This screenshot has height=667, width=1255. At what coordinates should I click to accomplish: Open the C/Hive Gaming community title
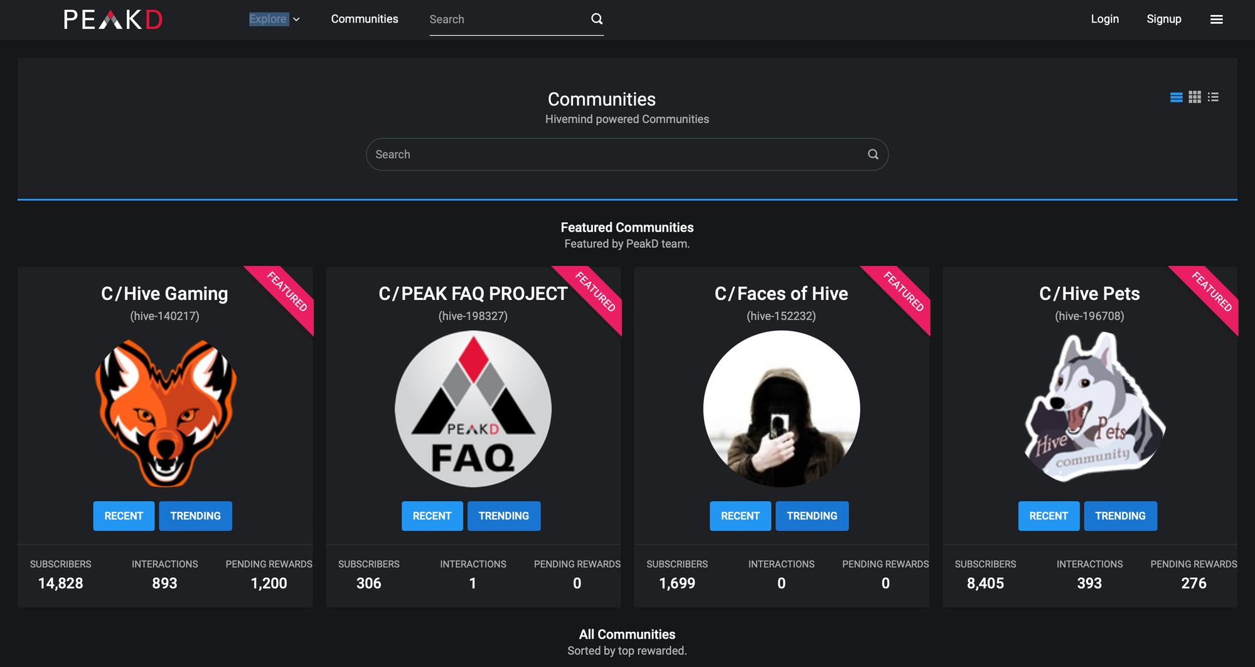point(164,294)
